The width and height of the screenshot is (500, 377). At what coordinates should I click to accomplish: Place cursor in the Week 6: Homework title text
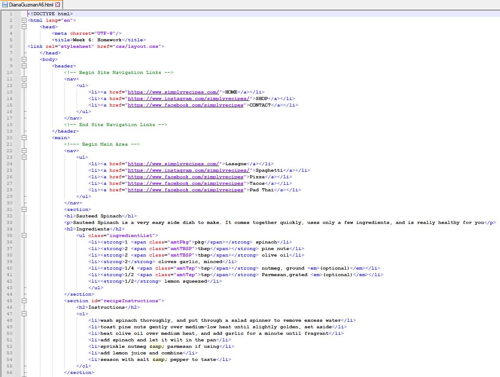pyautogui.click(x=97, y=40)
